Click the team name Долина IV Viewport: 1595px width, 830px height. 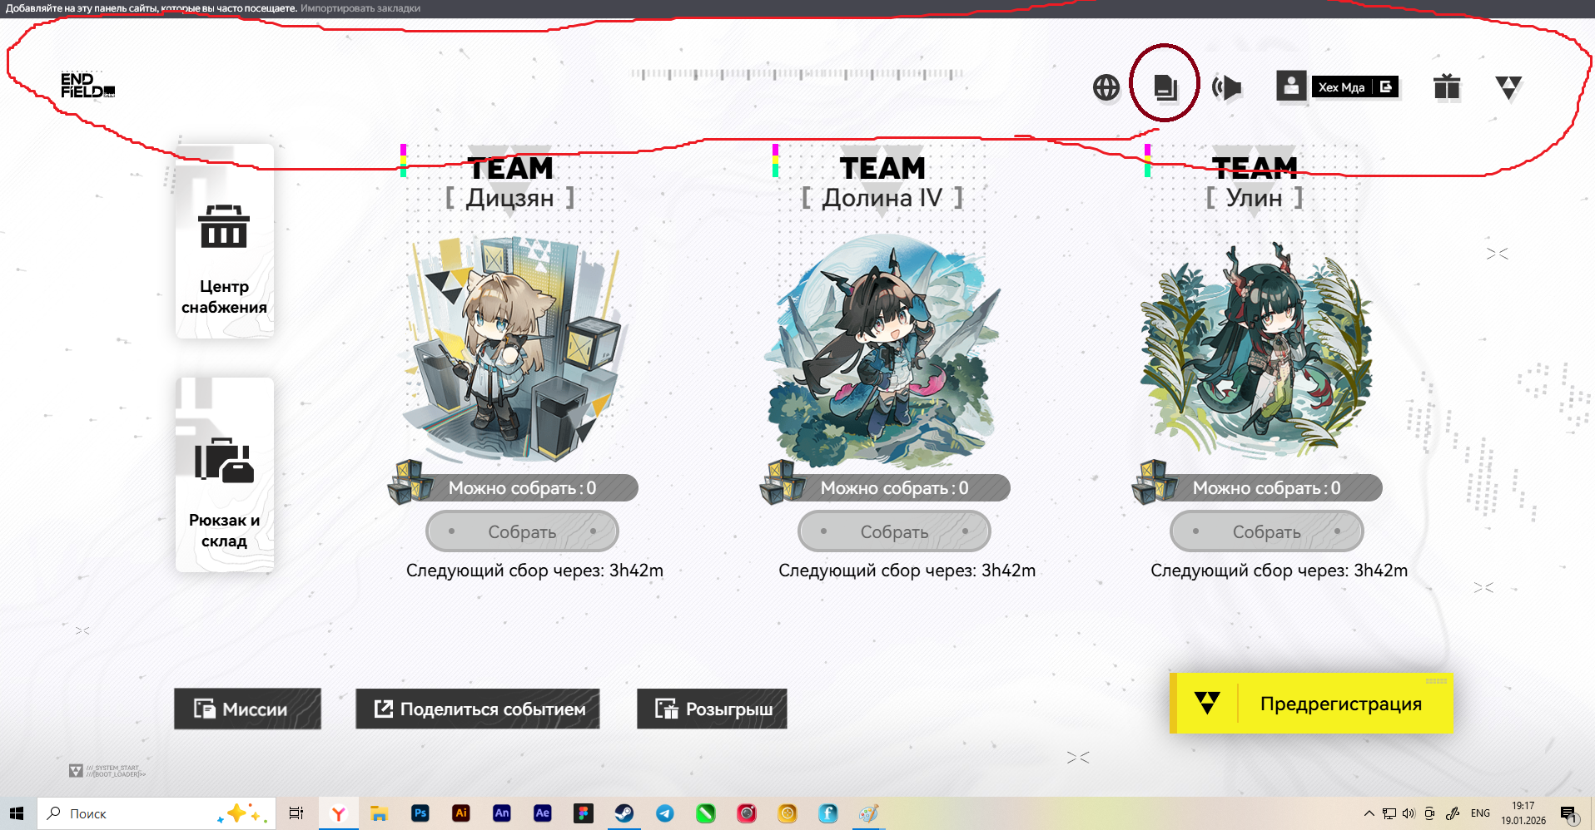(882, 198)
